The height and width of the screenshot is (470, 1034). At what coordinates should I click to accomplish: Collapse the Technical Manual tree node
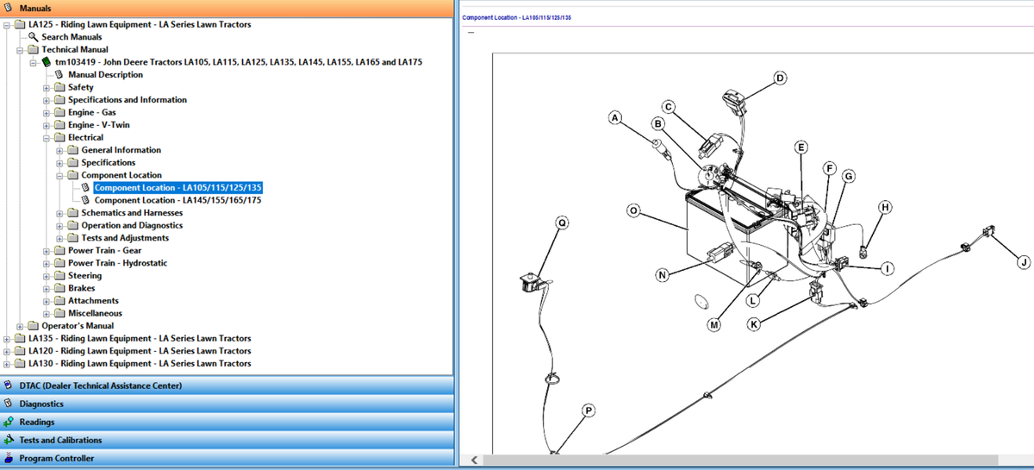point(21,50)
